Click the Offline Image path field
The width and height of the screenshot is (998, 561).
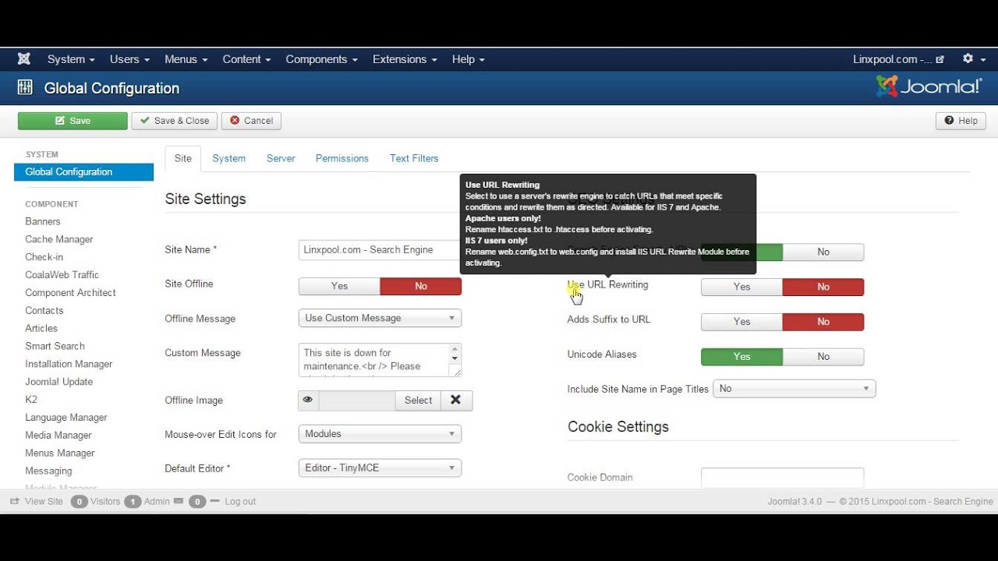coord(357,400)
